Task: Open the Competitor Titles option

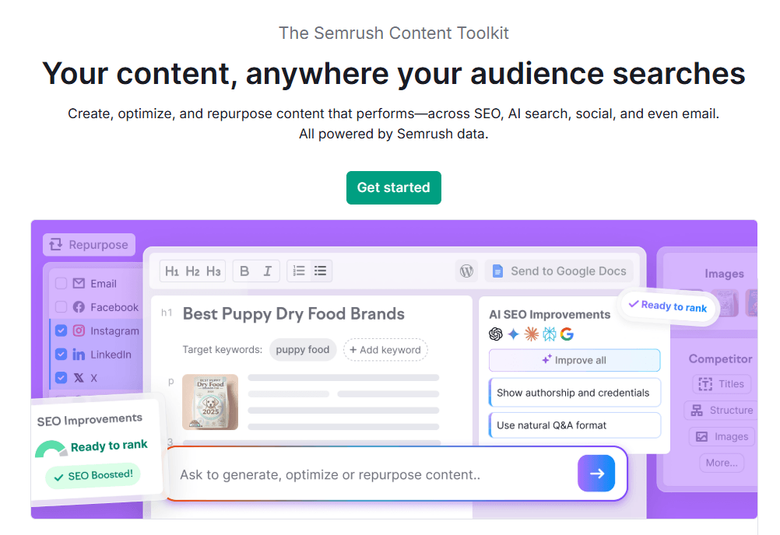Action: point(722,384)
